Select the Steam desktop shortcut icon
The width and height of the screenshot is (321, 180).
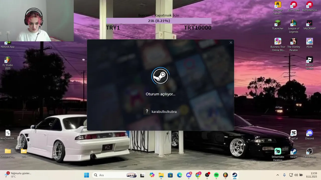pyautogui.click(x=293, y=153)
